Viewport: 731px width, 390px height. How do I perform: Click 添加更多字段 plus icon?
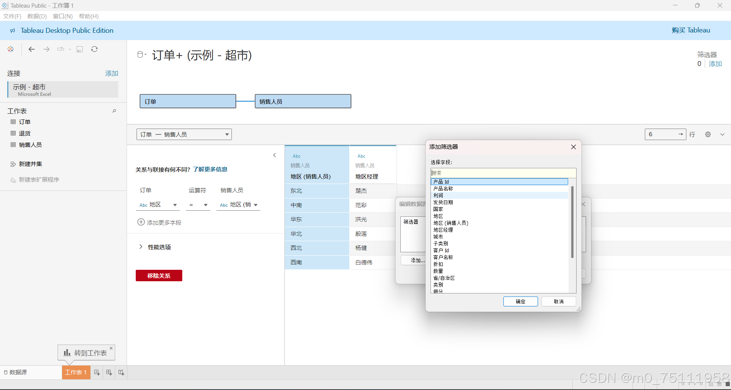[x=141, y=222]
